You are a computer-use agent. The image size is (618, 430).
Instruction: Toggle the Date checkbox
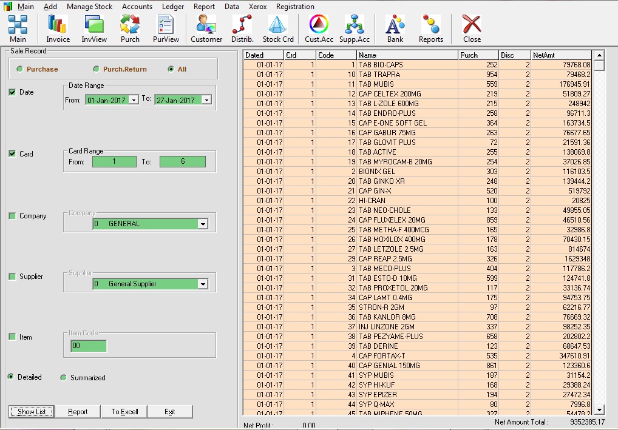click(12, 92)
